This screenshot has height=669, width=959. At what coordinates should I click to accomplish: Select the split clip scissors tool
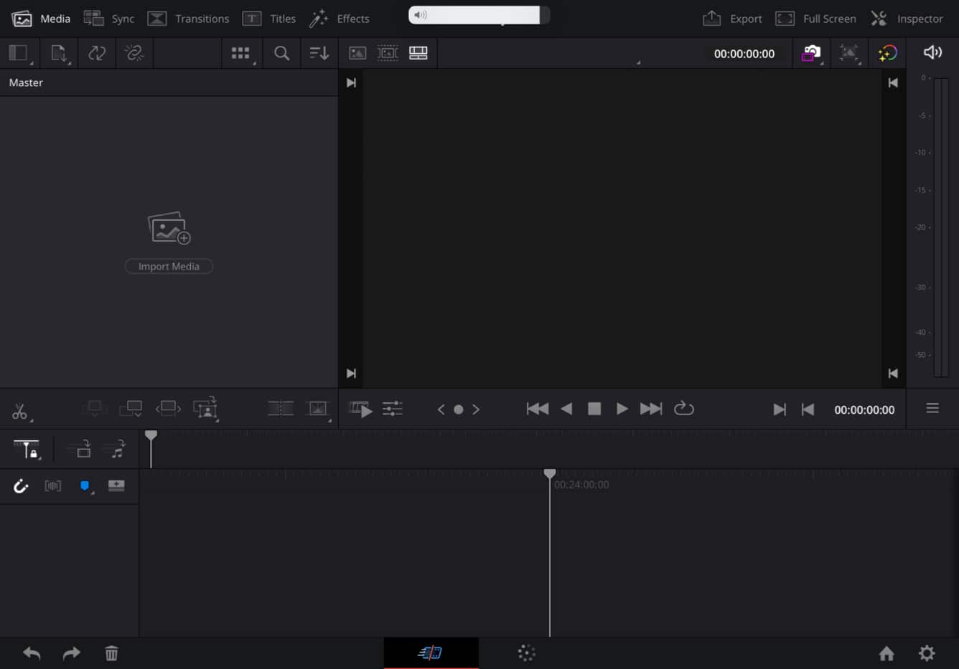pyautogui.click(x=19, y=411)
